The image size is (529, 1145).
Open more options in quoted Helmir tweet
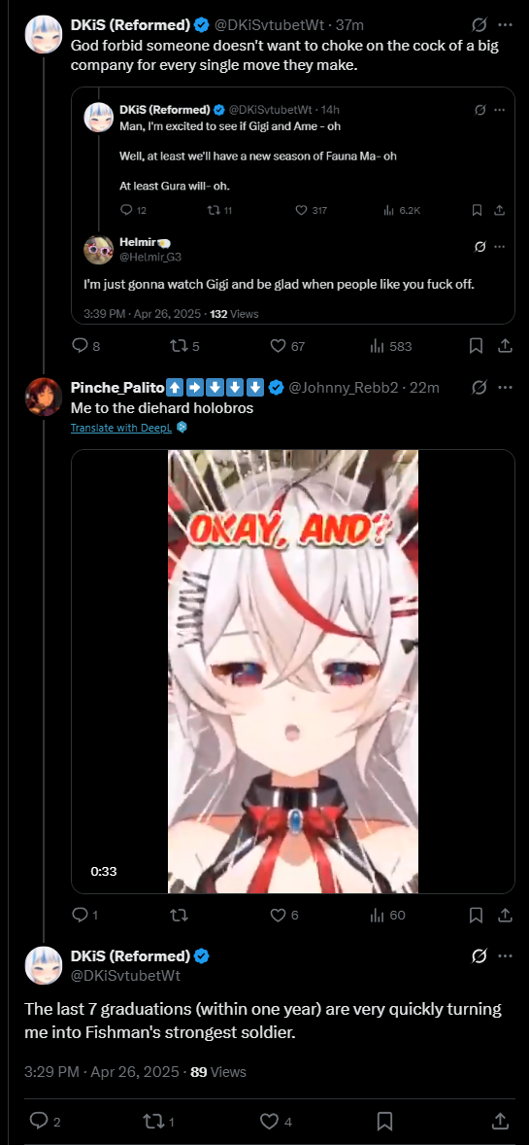(499, 247)
